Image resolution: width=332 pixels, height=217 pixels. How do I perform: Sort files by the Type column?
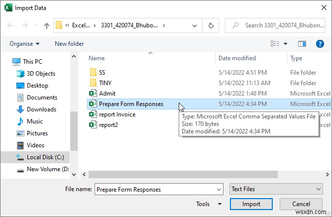coord(296,58)
